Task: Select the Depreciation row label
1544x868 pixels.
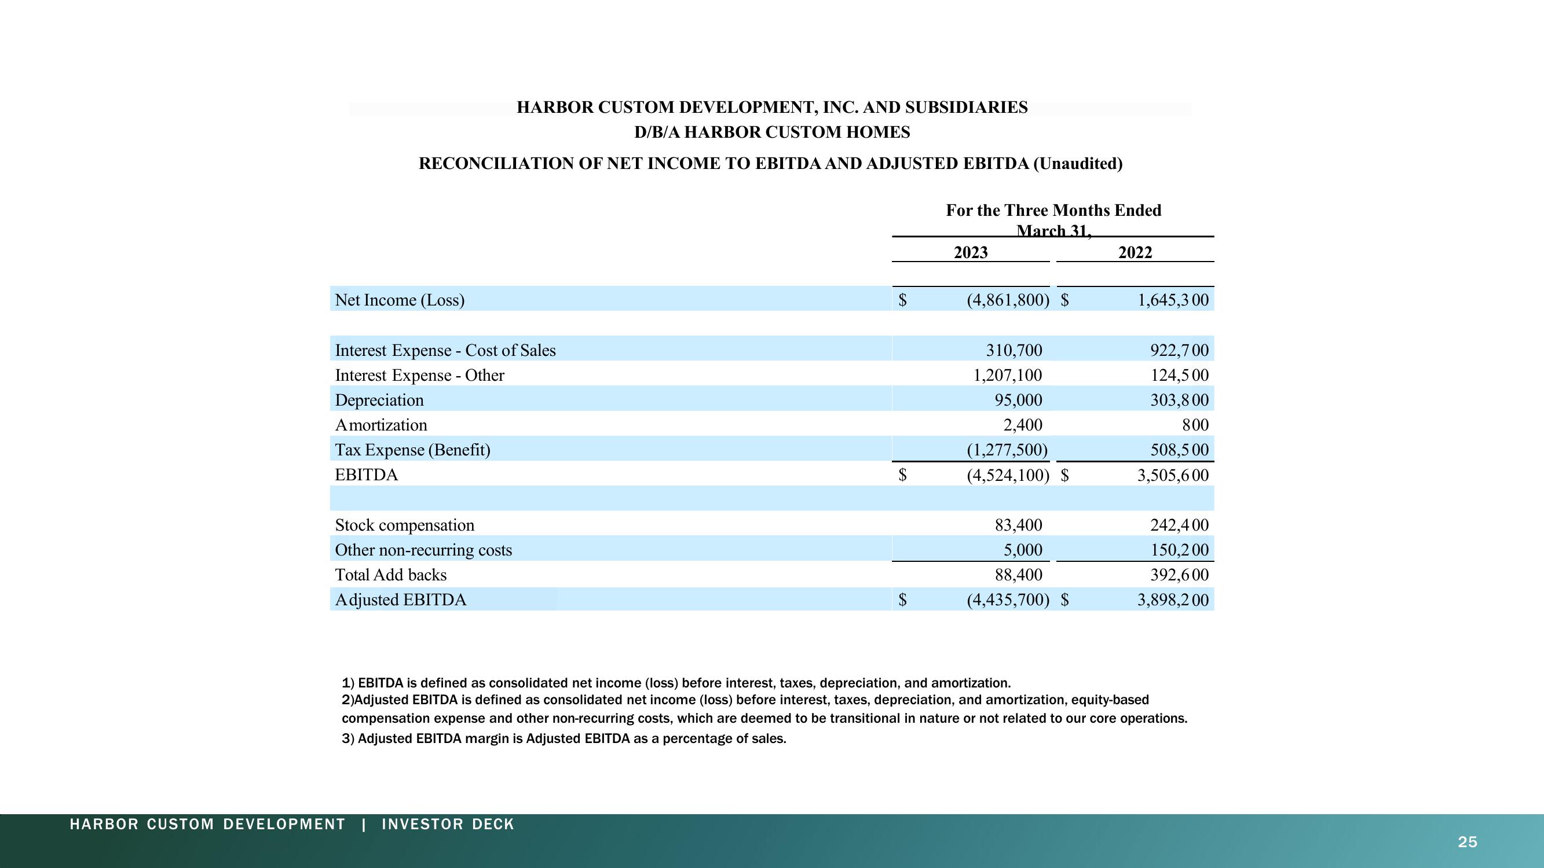Action: (379, 399)
